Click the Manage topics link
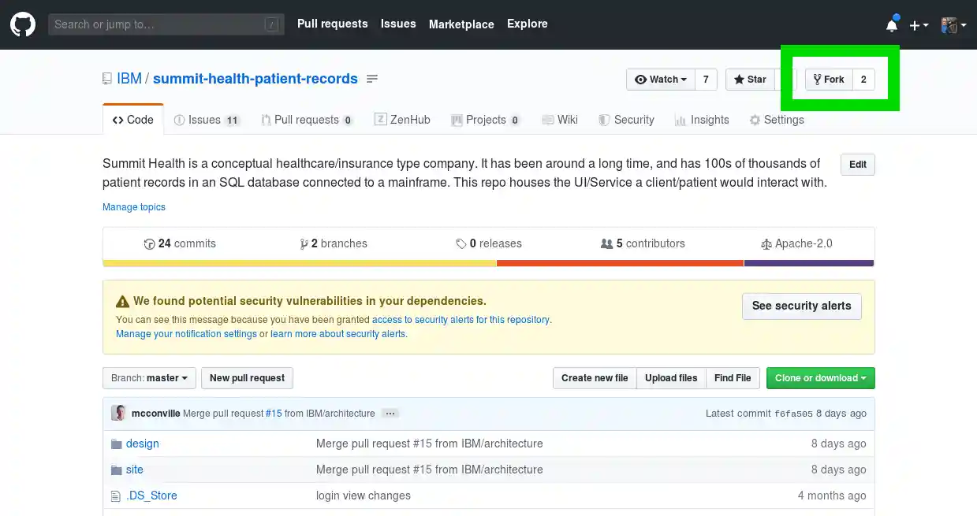 point(134,207)
